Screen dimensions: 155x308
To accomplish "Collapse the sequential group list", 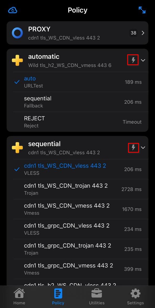I will pos(143,148).
